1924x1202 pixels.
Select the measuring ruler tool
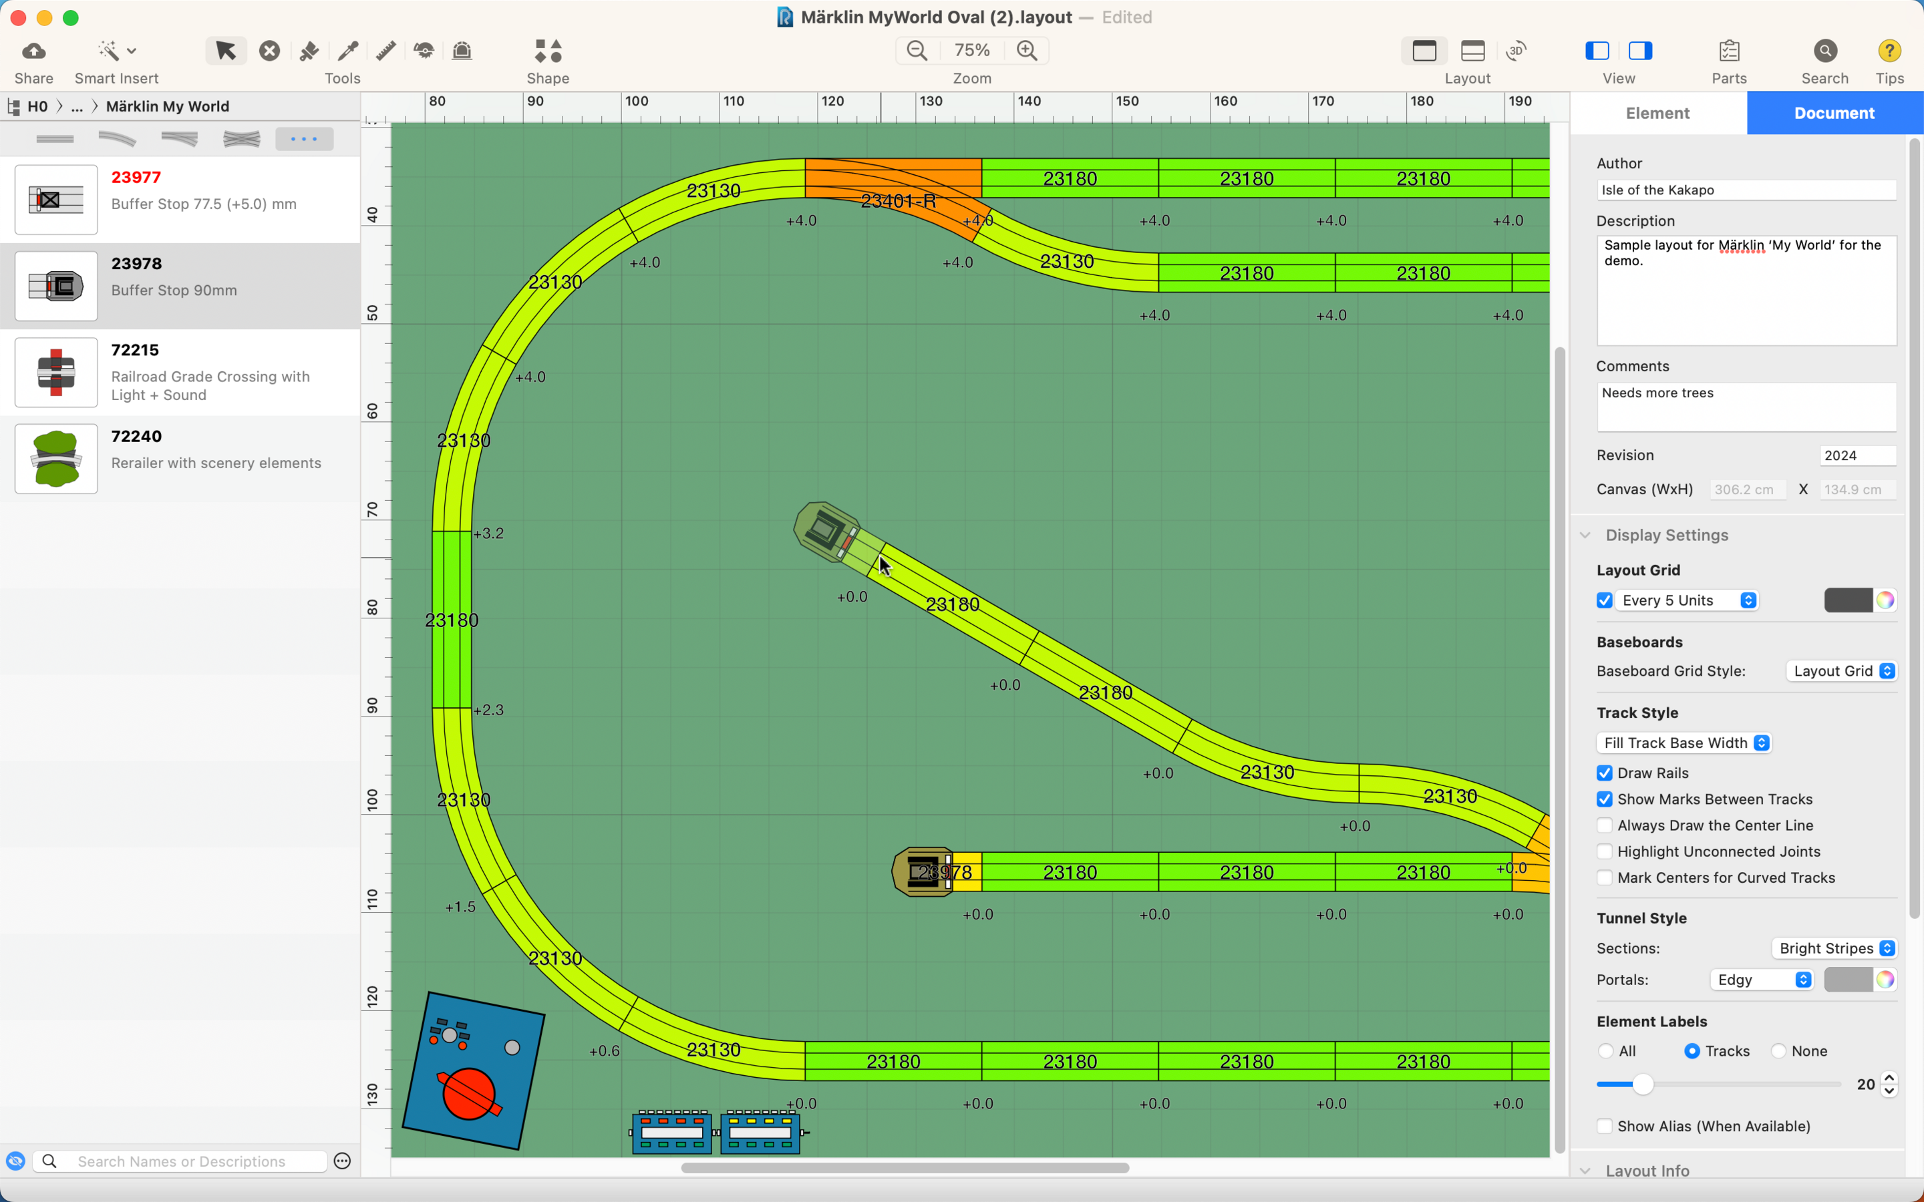point(385,51)
